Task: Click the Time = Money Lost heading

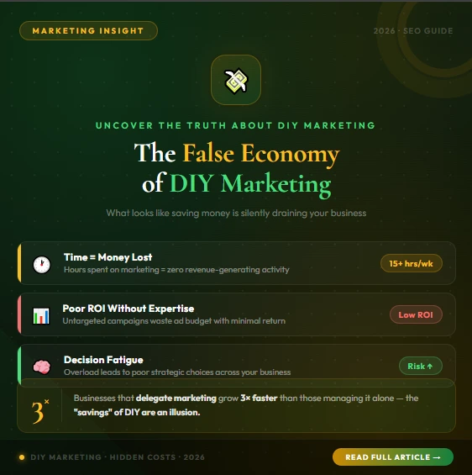Action: click(108, 257)
